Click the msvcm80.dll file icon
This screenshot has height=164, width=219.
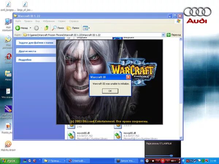coord(71,136)
